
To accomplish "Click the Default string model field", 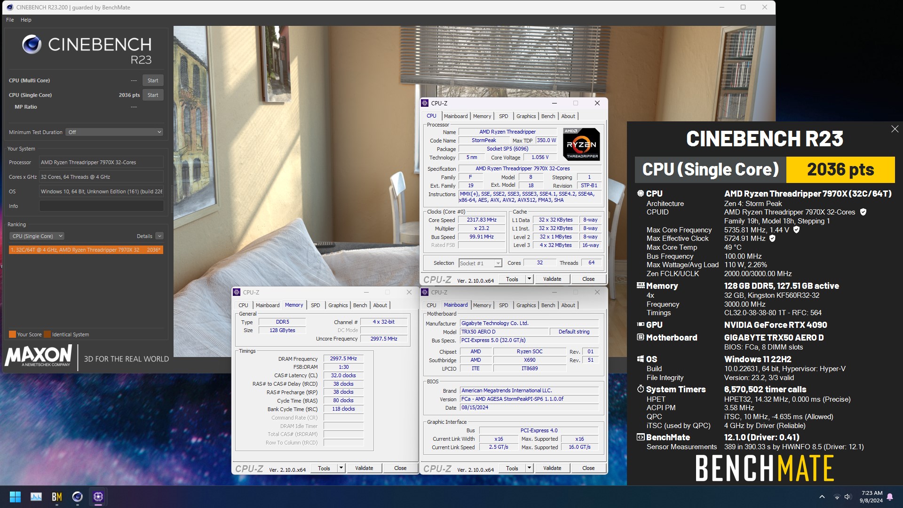I will [x=574, y=332].
